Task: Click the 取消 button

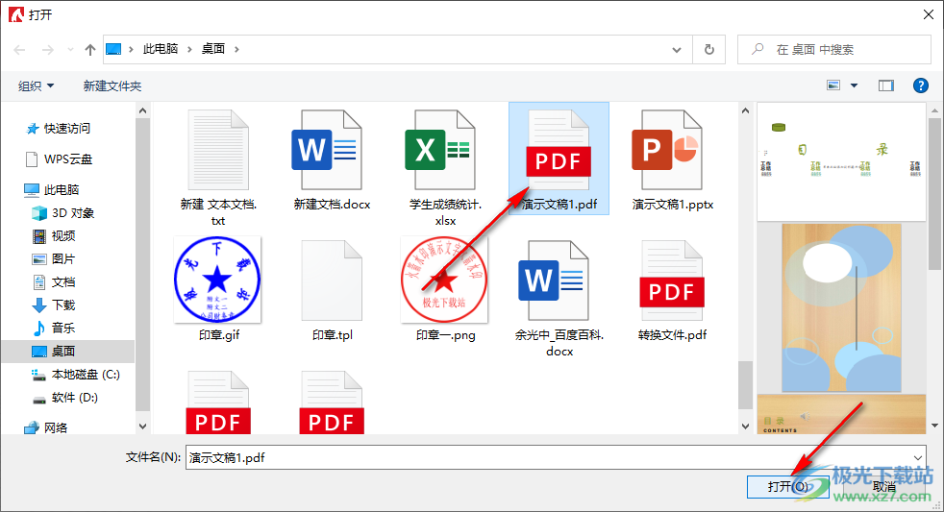Action: [x=883, y=487]
